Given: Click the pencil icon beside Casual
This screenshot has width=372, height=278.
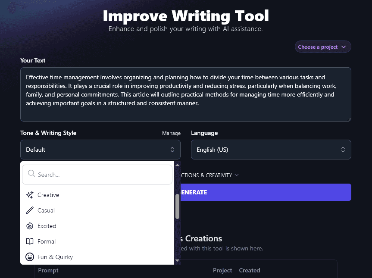Looking at the screenshot, I should [29, 210].
